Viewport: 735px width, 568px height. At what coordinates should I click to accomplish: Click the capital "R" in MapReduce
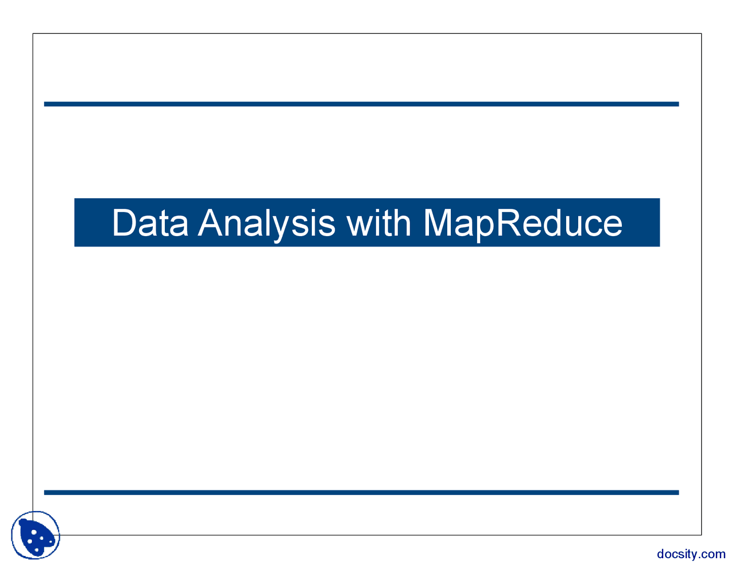[508, 223]
